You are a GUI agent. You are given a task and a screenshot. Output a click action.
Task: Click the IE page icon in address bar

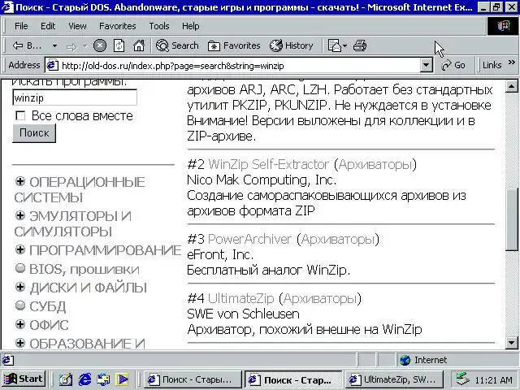[x=52, y=65]
